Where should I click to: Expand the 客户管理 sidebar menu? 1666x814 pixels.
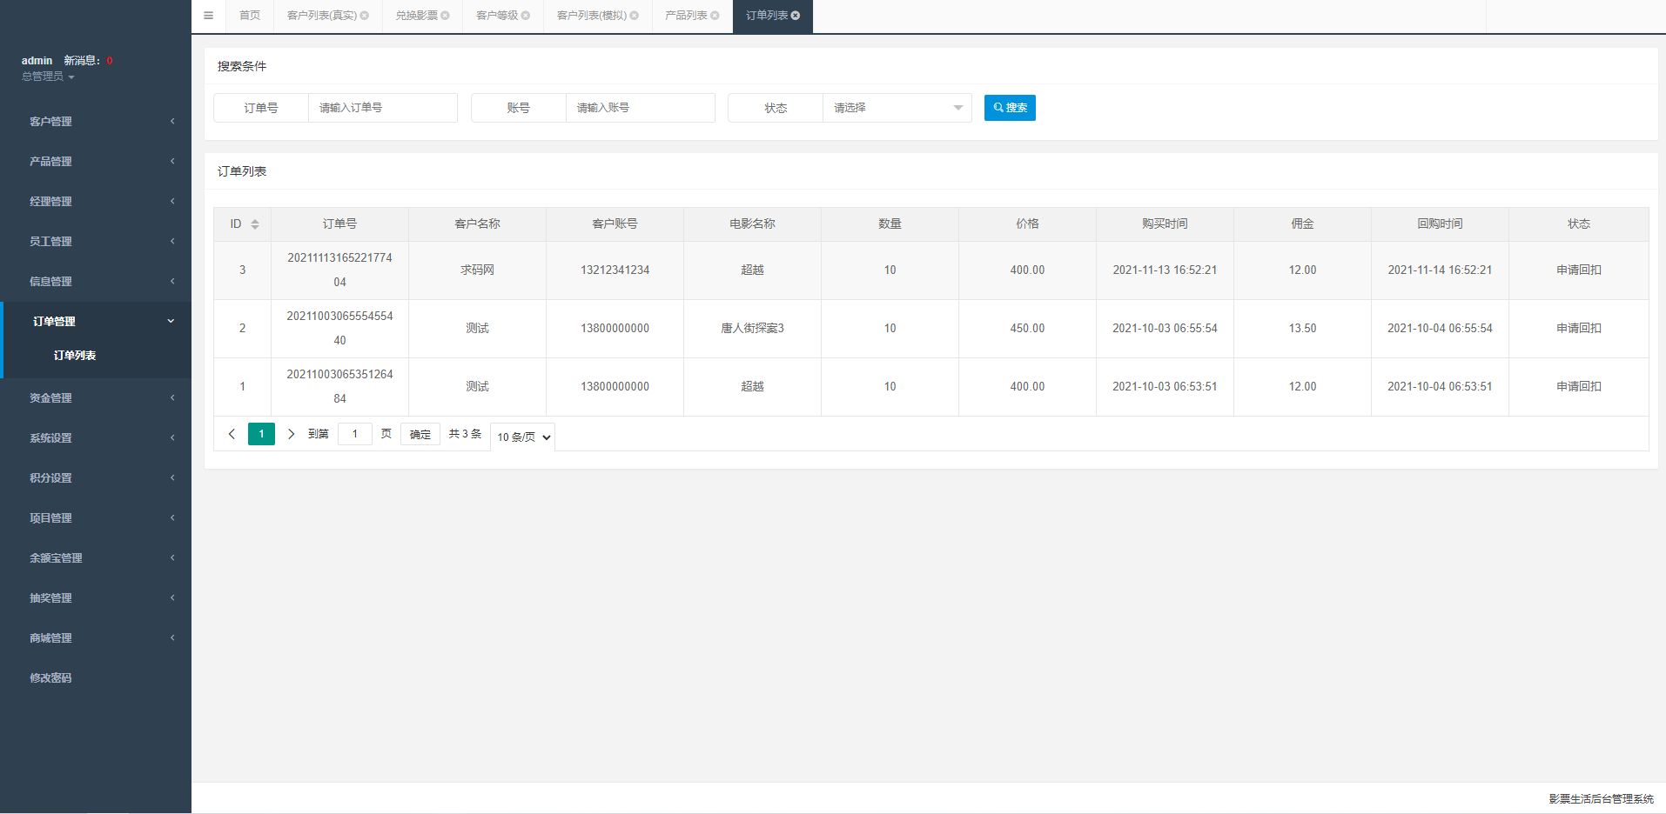pos(96,122)
